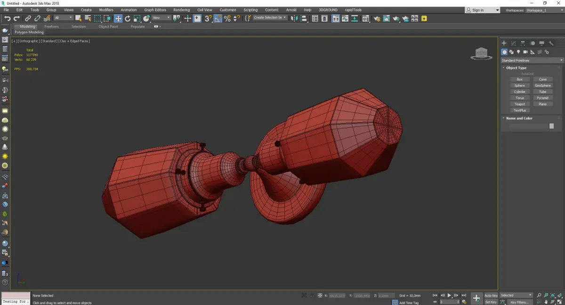Toggle the selection lock padlock

coord(312,296)
